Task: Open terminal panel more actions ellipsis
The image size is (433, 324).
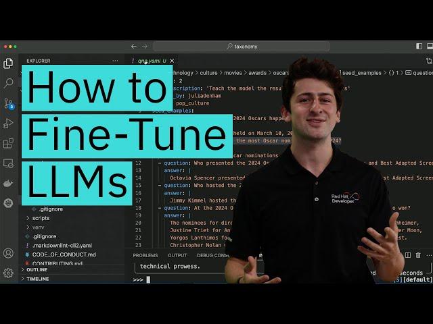Action: tap(429, 255)
